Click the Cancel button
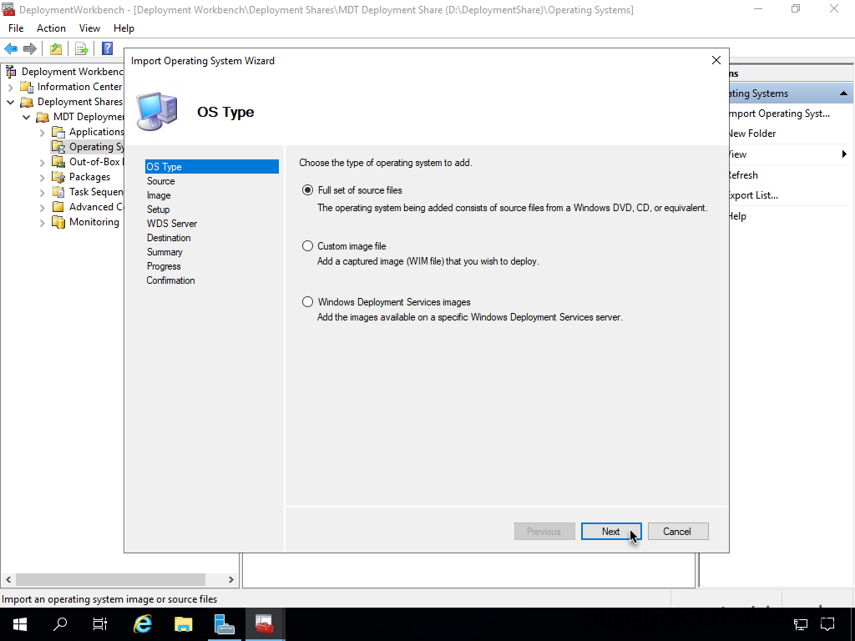 677,532
